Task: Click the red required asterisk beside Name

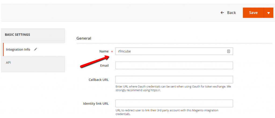Action: (x=112, y=52)
